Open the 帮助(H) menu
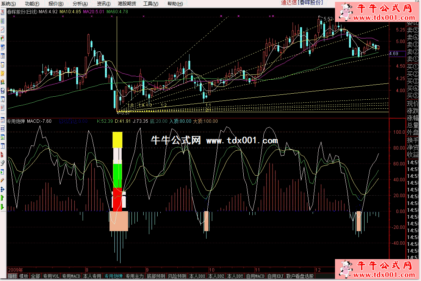Image resolution: width=421 pixels, height=281 pixels. tap(175, 3)
